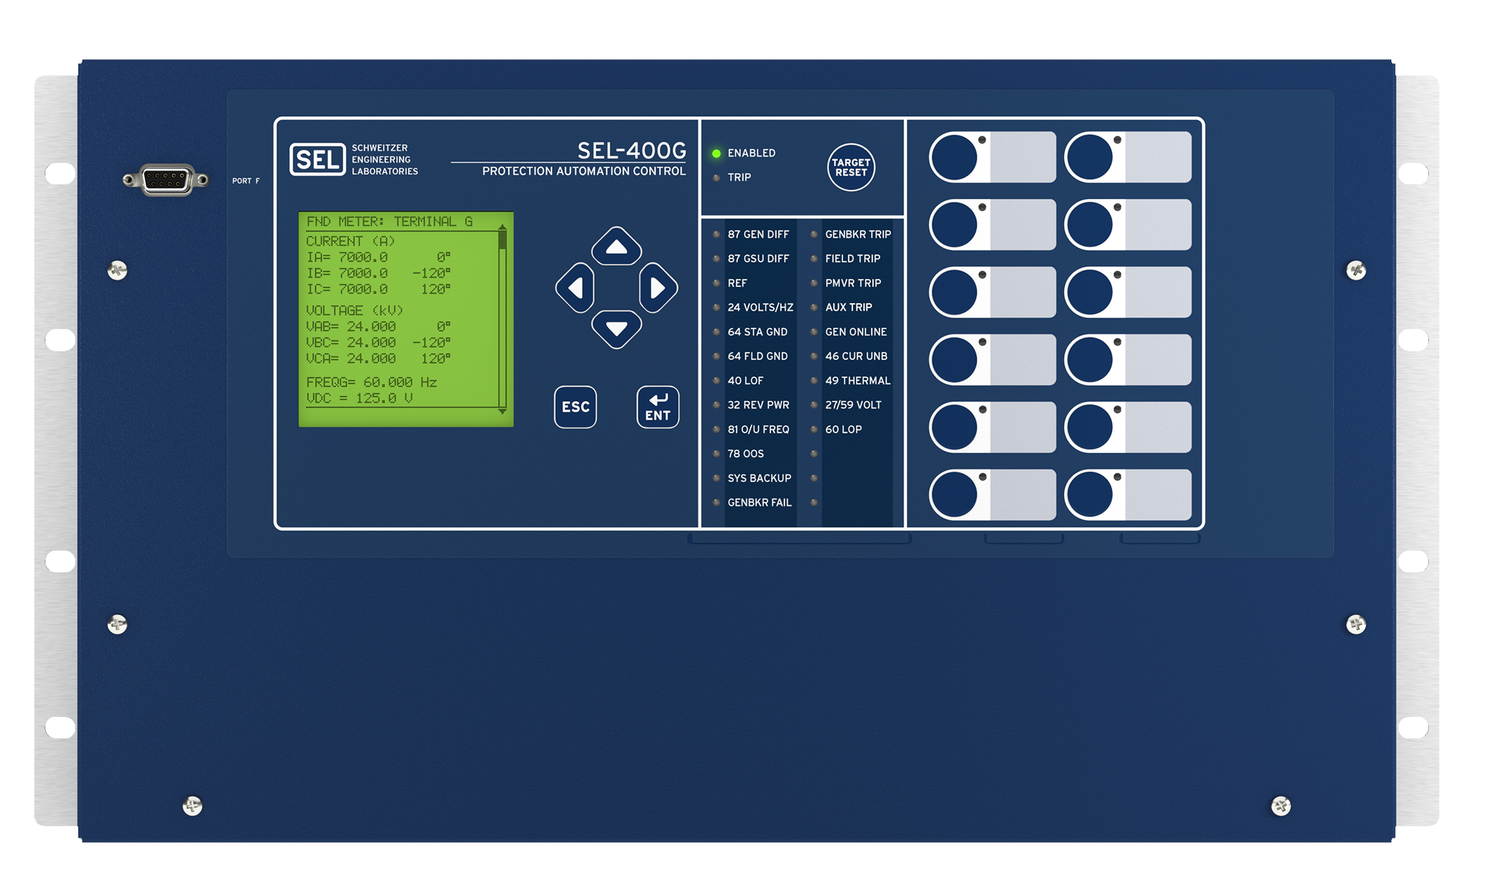Click the 27/59 VOLT label
Screen dimensions: 1489x888
pyautogui.click(x=854, y=405)
